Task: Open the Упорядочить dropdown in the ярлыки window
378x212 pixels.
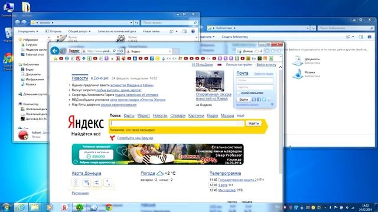Action: [28, 31]
